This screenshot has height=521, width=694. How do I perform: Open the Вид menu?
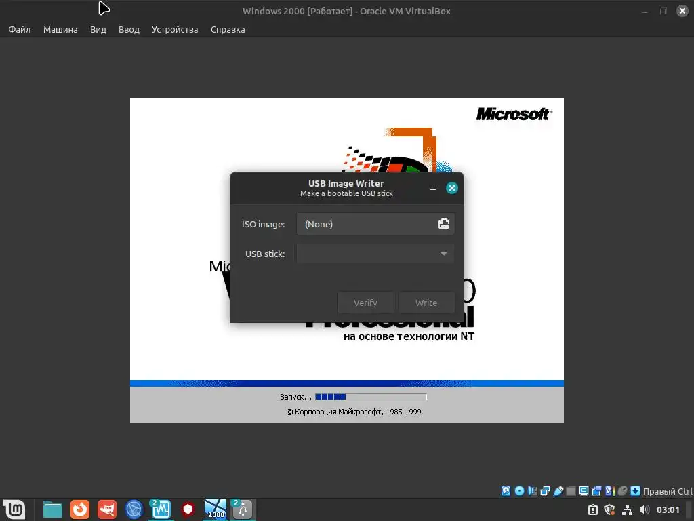98,29
